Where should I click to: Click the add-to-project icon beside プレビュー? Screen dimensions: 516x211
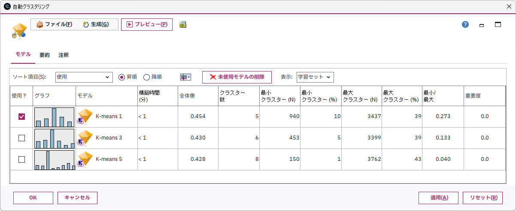pos(183,24)
